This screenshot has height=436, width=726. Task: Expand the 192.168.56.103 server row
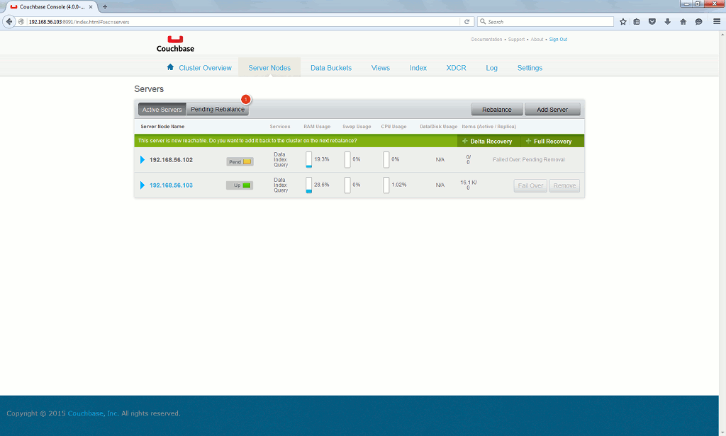pyautogui.click(x=142, y=185)
